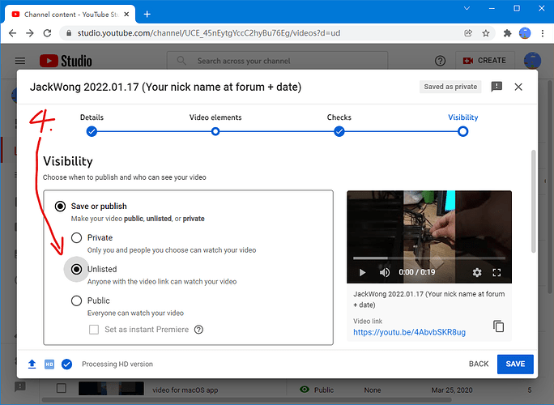Mute the video preview volume icon
The image size is (554, 405).
click(385, 272)
